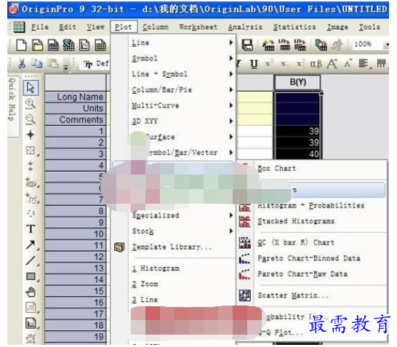
Task: Select the Zoom Out tool
Action: pyautogui.click(x=31, y=119)
